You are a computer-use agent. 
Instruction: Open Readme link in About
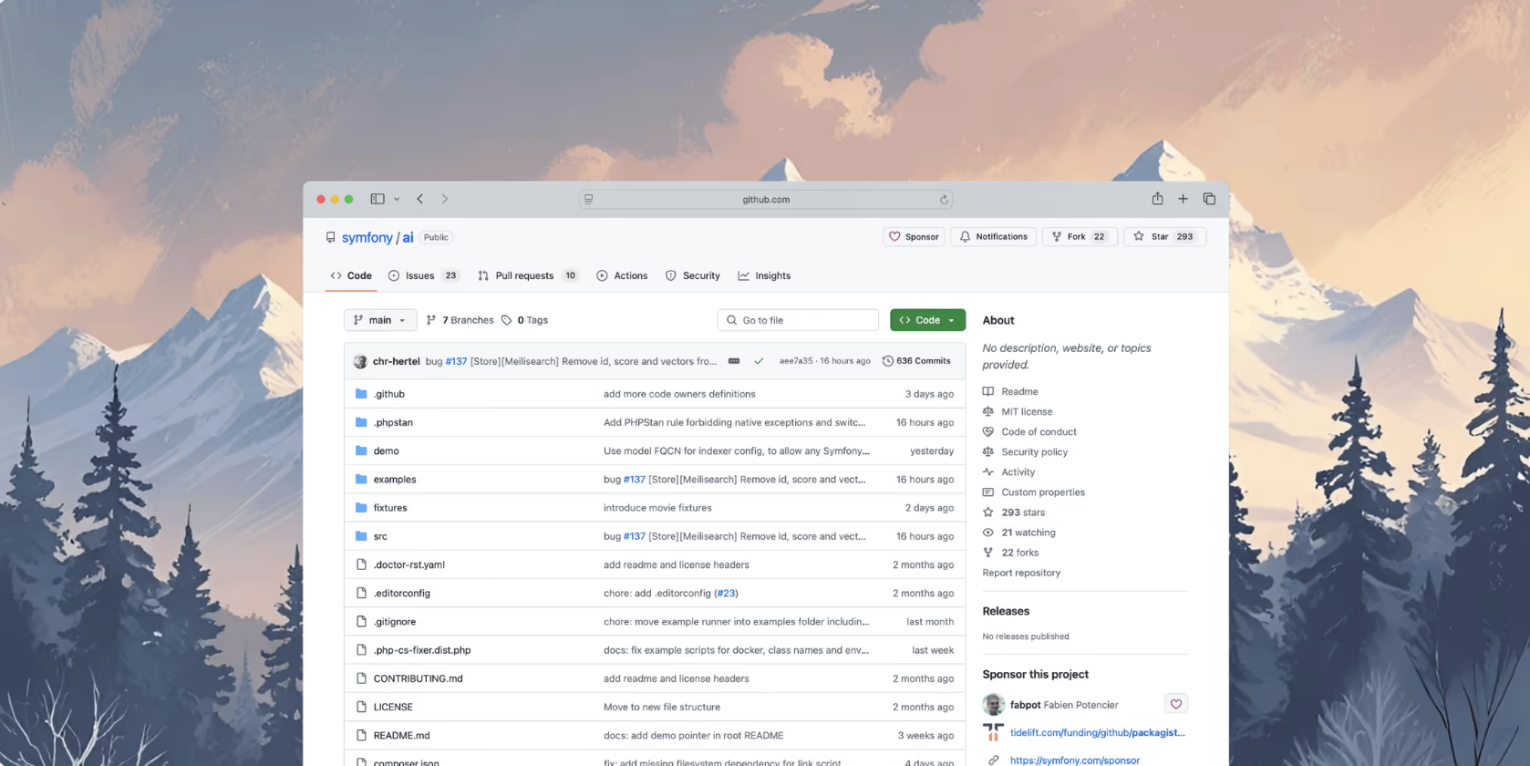[x=1019, y=391]
